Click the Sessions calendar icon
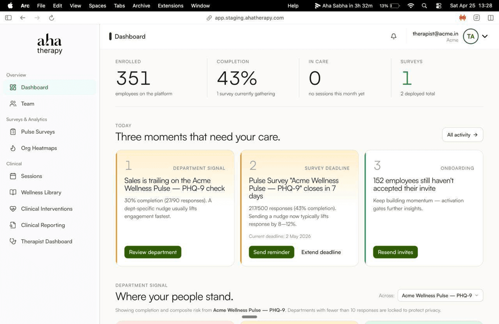Viewport: 499px width, 324px height. tap(13, 176)
